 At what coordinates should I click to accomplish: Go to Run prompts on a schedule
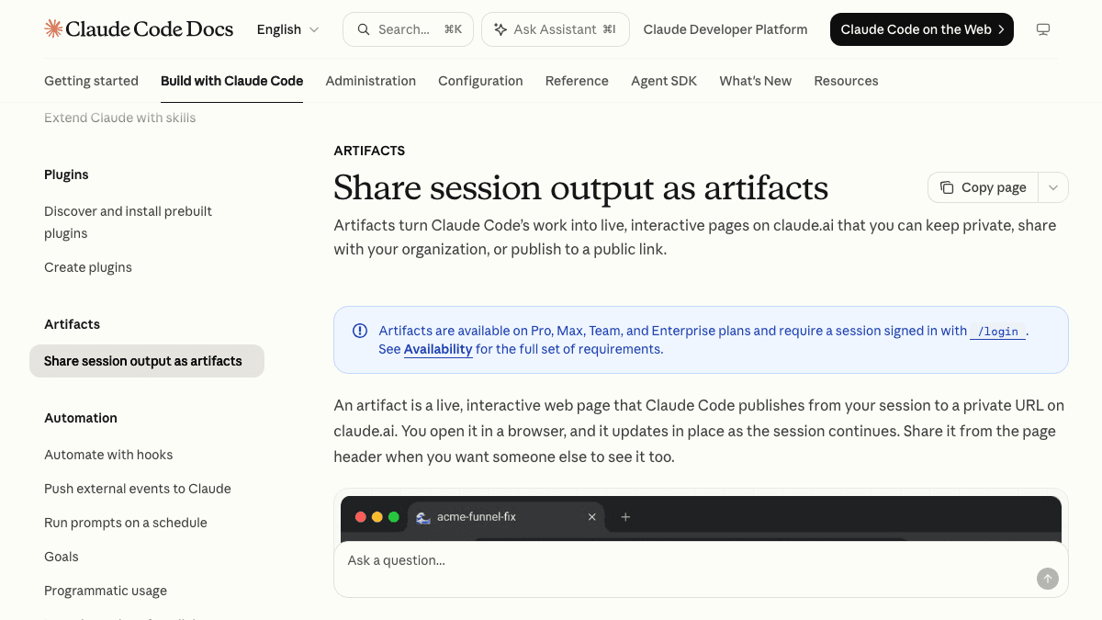click(x=126, y=523)
